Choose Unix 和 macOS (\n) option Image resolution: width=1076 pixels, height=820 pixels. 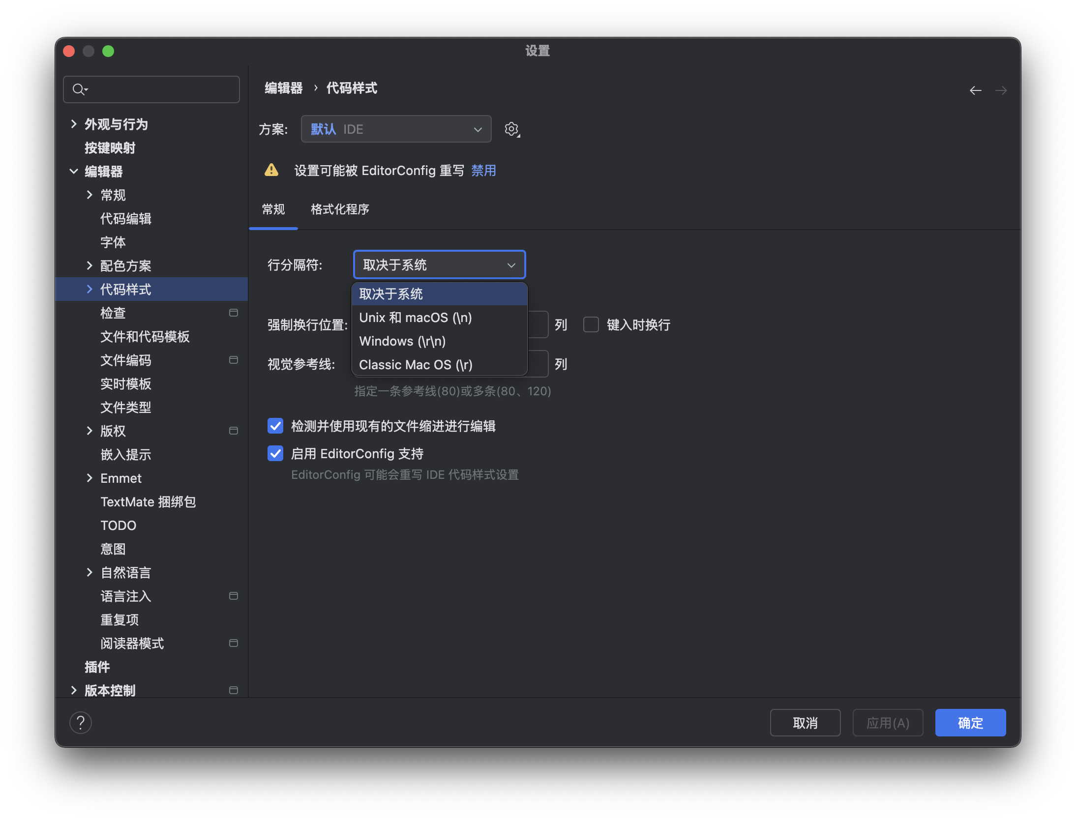pos(415,318)
